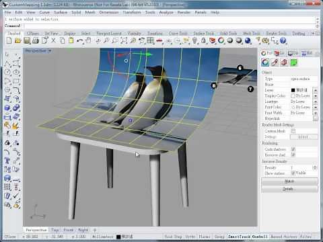Click the four viewports layout icon
The width and height of the screenshot is (323, 242).
click(x=150, y=40)
